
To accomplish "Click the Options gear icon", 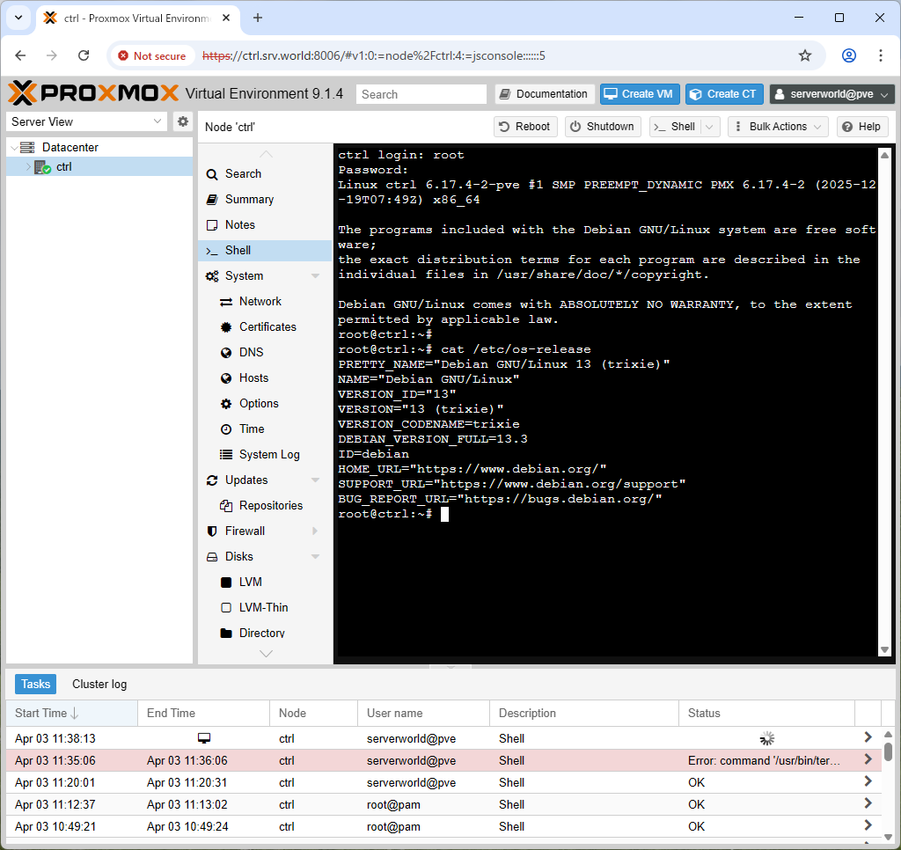I will 226,404.
